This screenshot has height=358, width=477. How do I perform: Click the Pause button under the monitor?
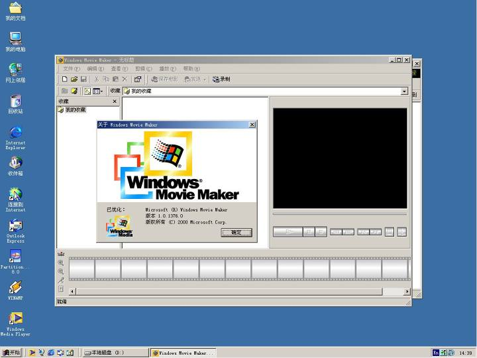click(x=309, y=232)
